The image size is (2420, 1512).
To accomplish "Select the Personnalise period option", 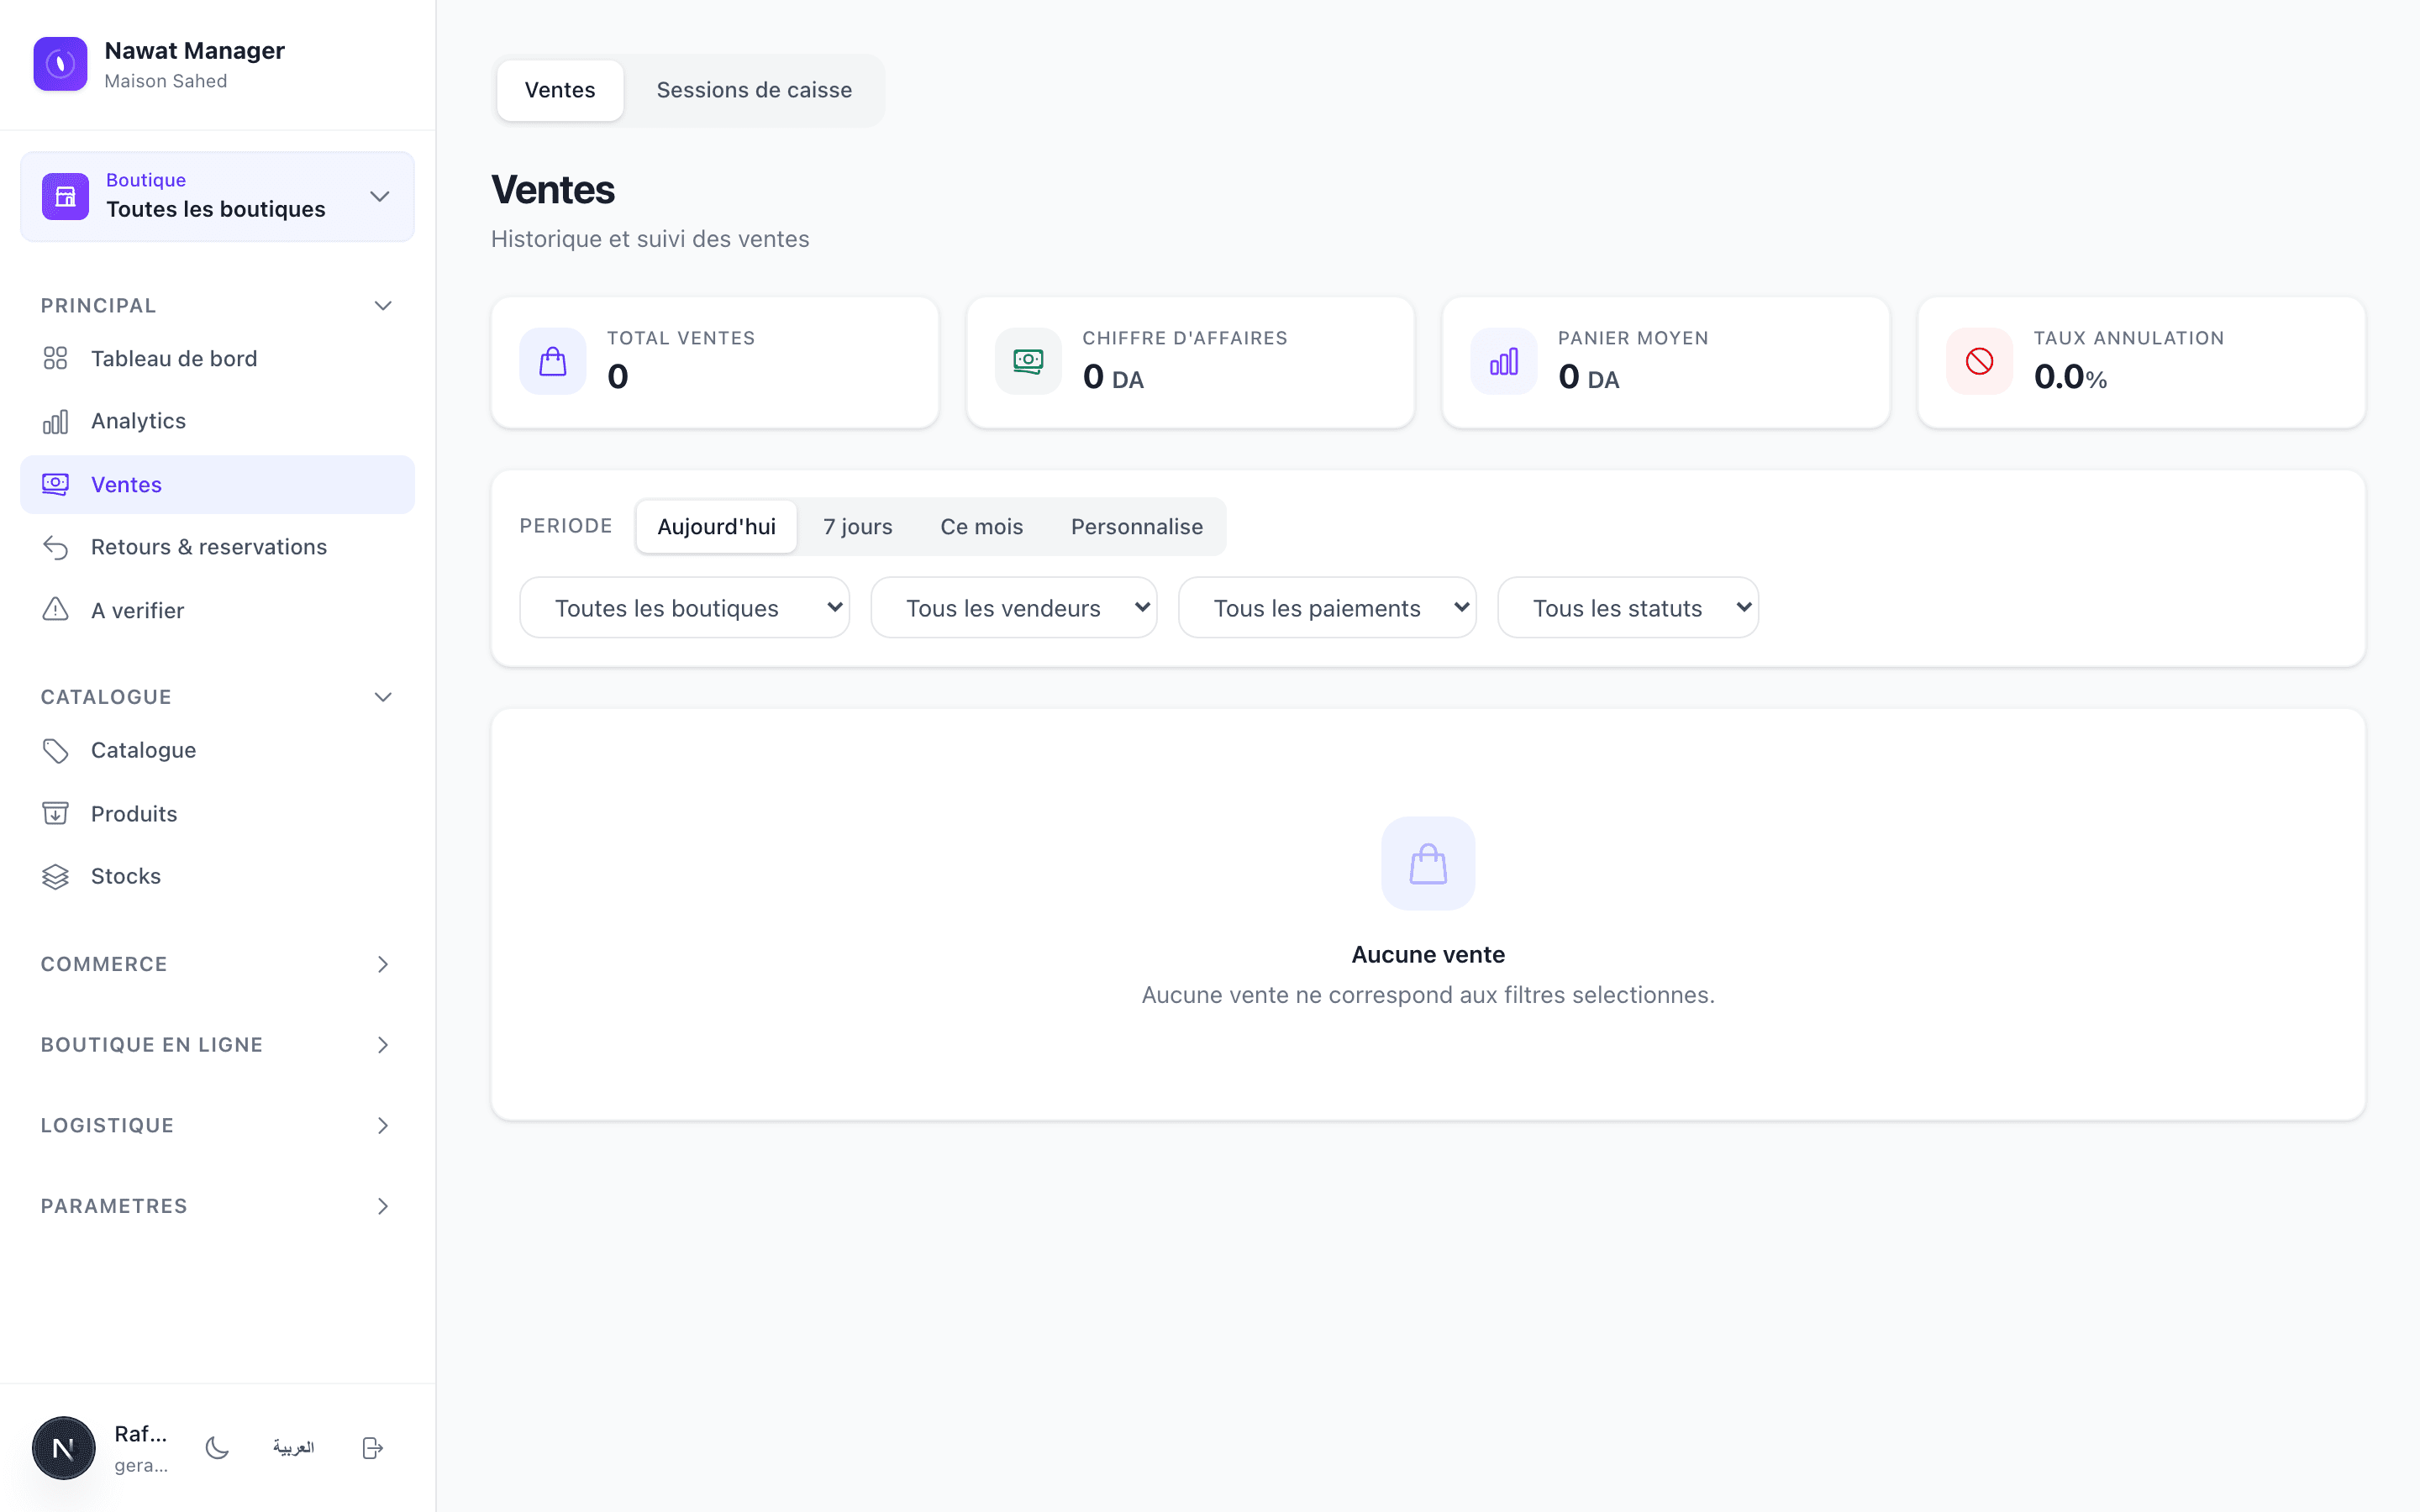I will pos(1137,526).
